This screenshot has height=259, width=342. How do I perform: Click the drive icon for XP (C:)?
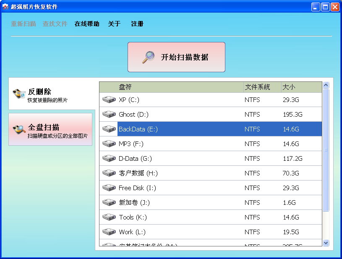pyautogui.click(x=109, y=99)
